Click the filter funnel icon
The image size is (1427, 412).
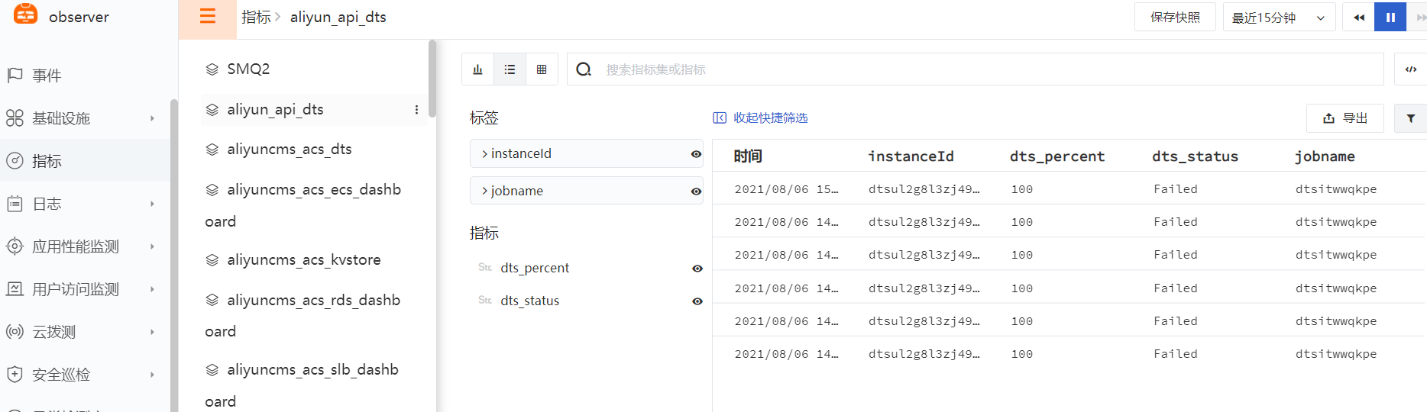tap(1410, 118)
